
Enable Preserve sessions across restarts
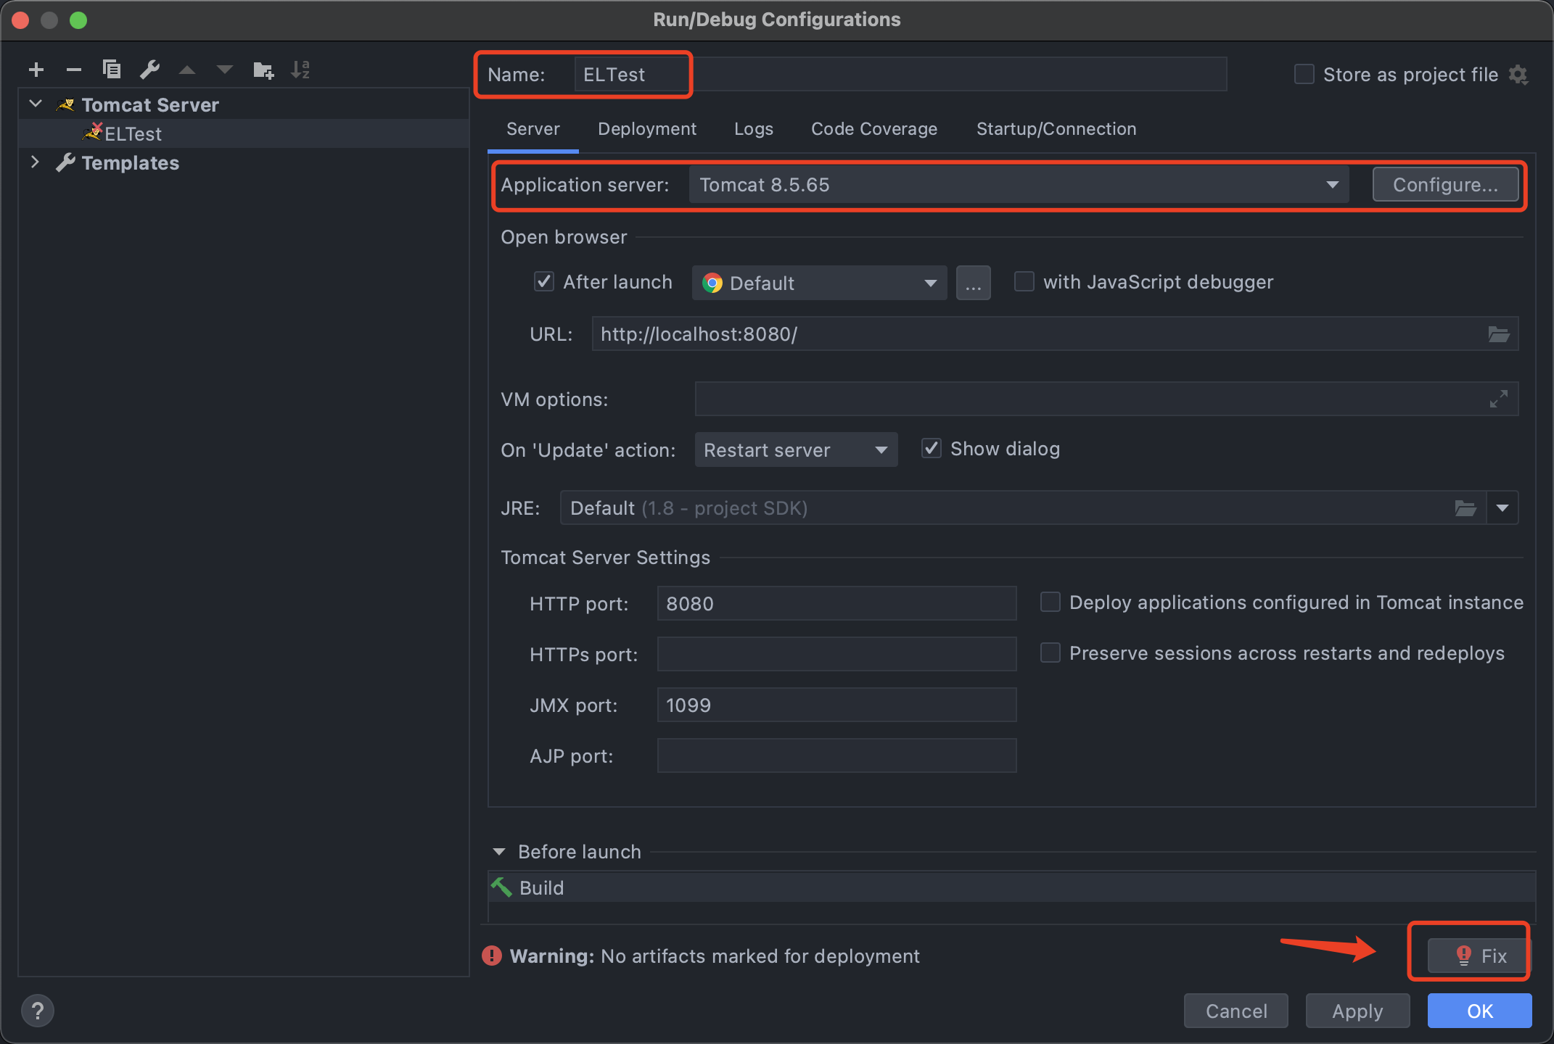pos(1051,652)
